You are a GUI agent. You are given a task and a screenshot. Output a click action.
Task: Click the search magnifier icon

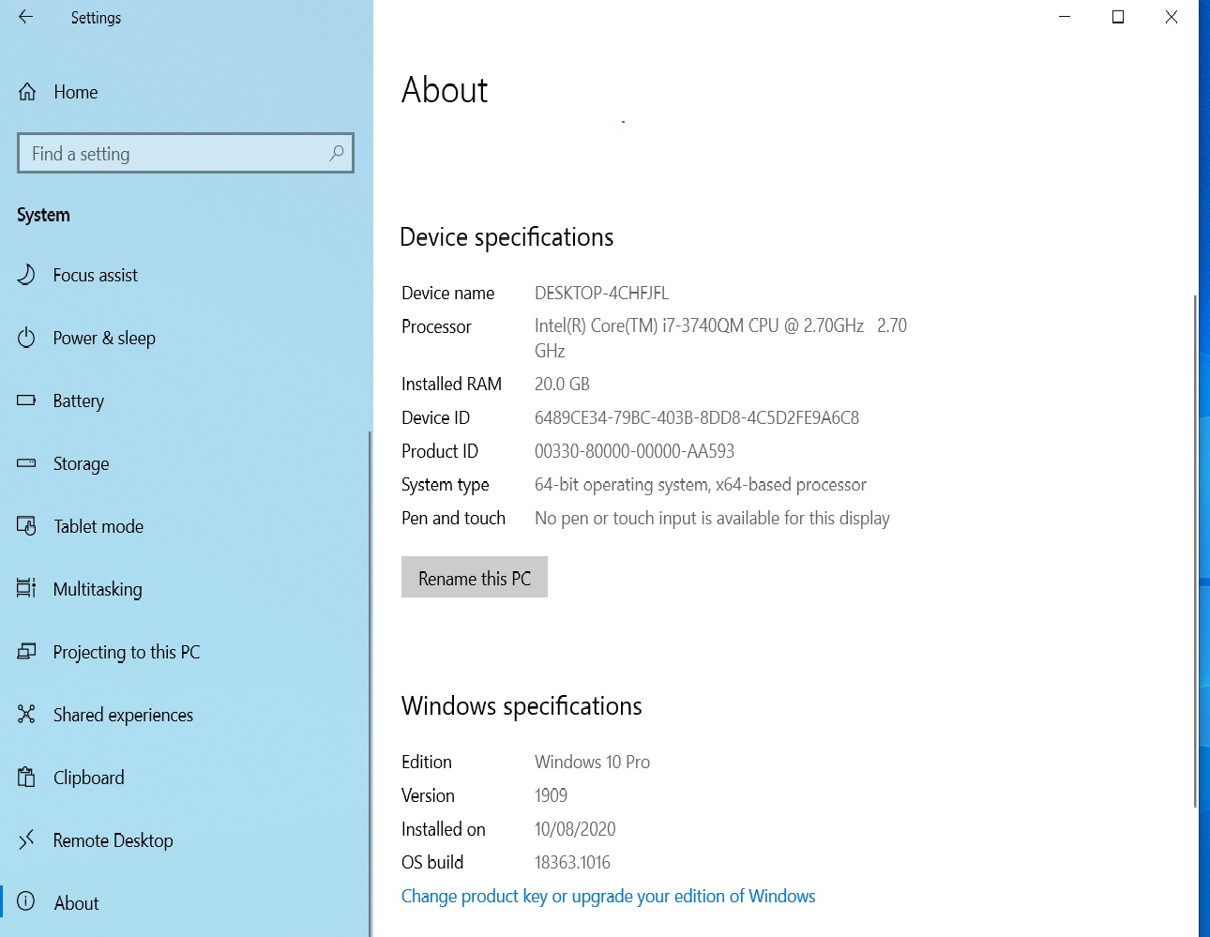pos(337,153)
